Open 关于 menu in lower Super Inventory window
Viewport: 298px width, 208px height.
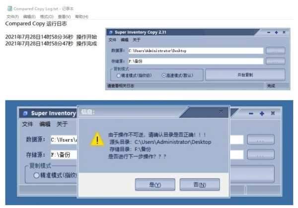[62, 124]
